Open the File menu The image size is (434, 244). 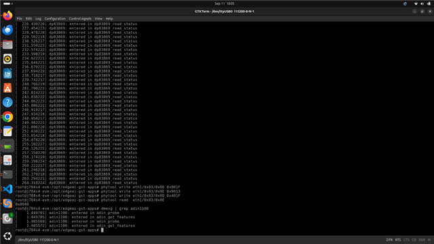coord(20,18)
